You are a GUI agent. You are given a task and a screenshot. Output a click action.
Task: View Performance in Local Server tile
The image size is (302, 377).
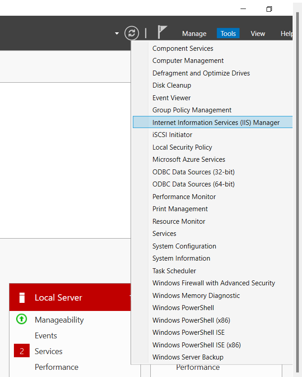coord(57,367)
